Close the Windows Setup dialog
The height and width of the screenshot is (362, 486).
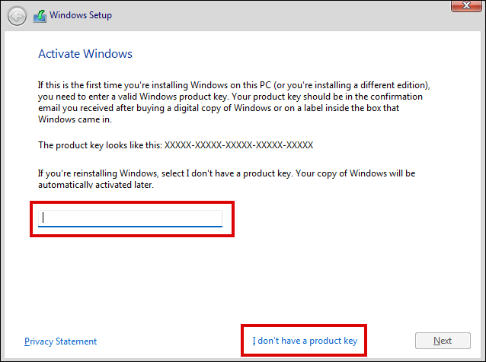[x=466, y=6]
